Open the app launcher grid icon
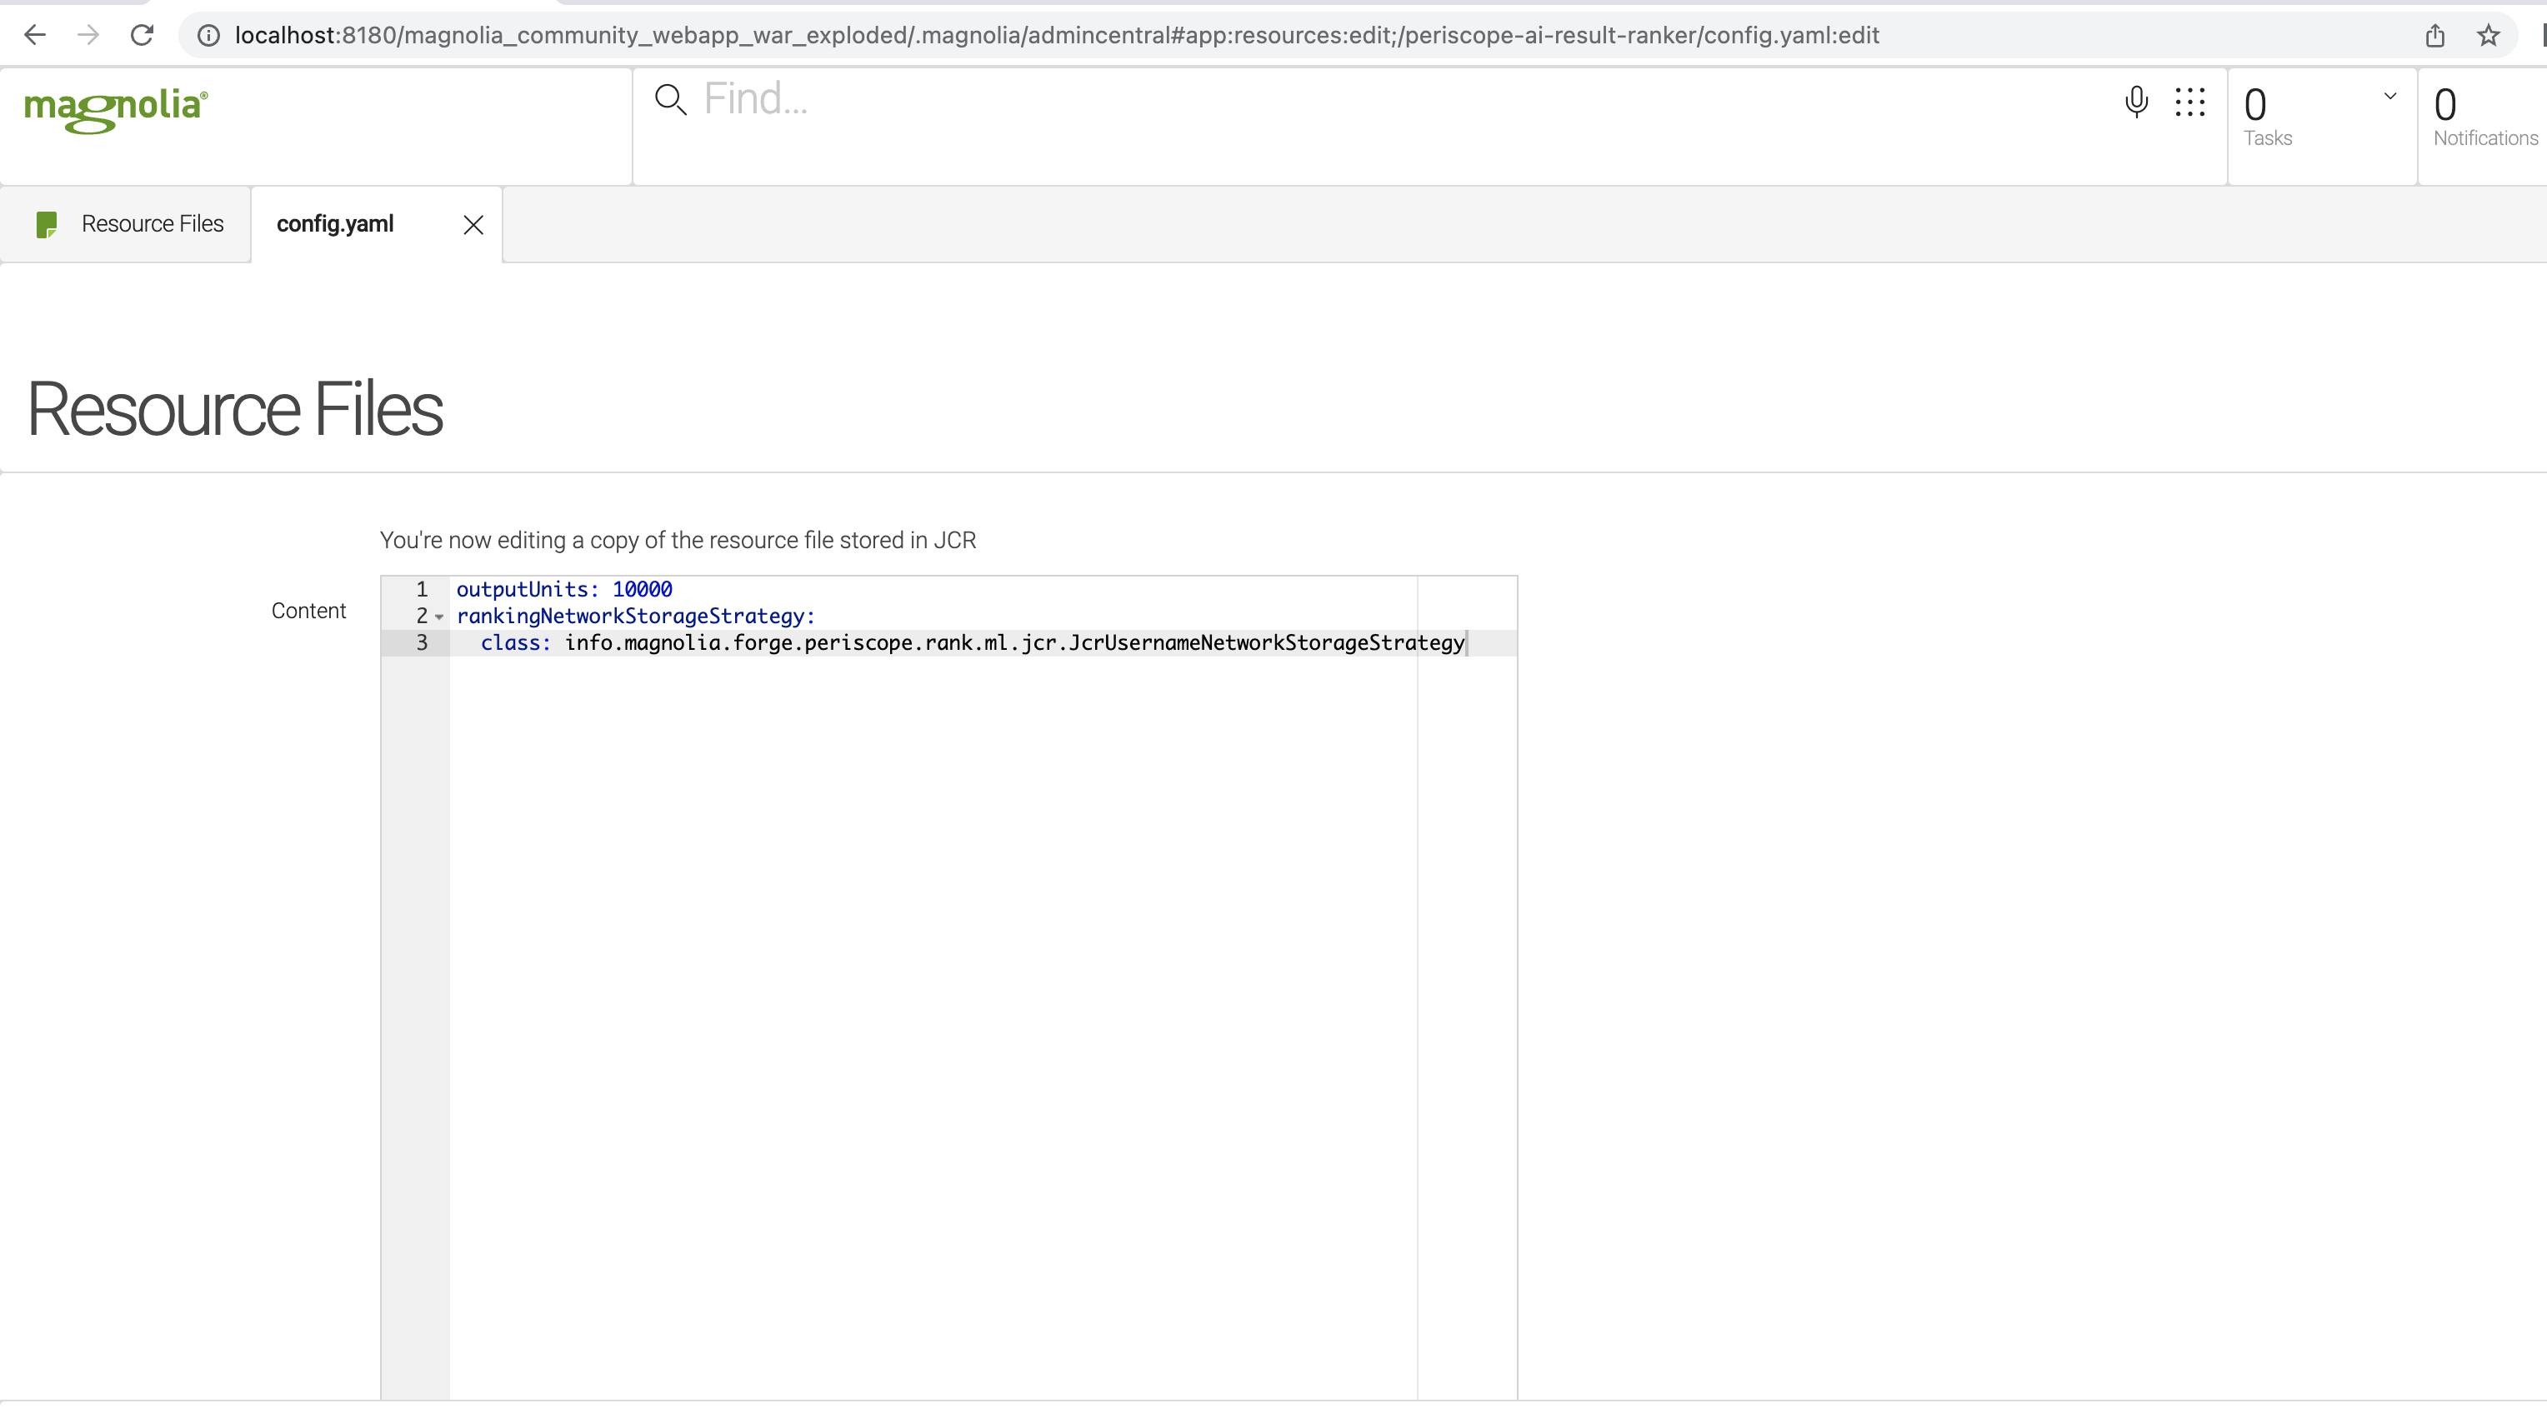This screenshot has height=1418, width=2547. coord(2190,101)
